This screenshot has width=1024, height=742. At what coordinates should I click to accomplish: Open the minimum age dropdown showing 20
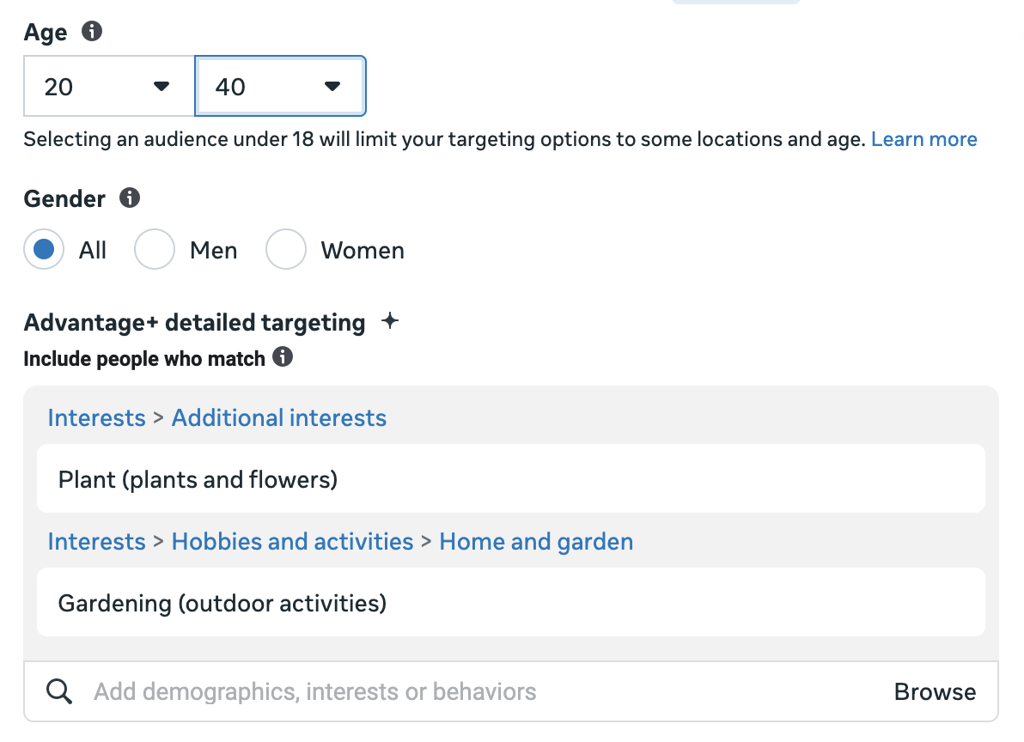point(108,87)
